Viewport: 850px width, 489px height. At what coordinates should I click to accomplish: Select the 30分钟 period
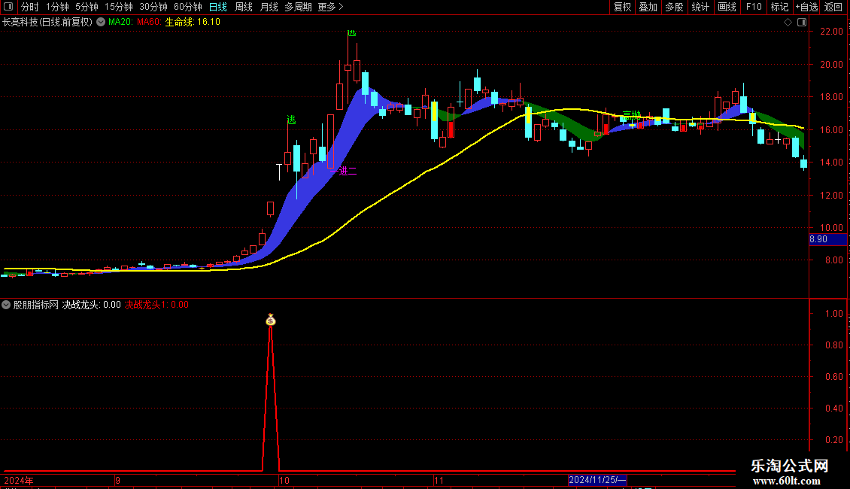tap(153, 7)
